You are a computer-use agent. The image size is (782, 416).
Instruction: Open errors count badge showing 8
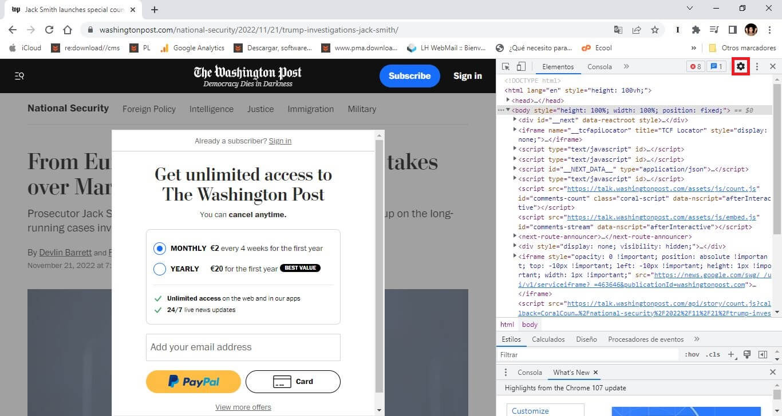click(696, 67)
